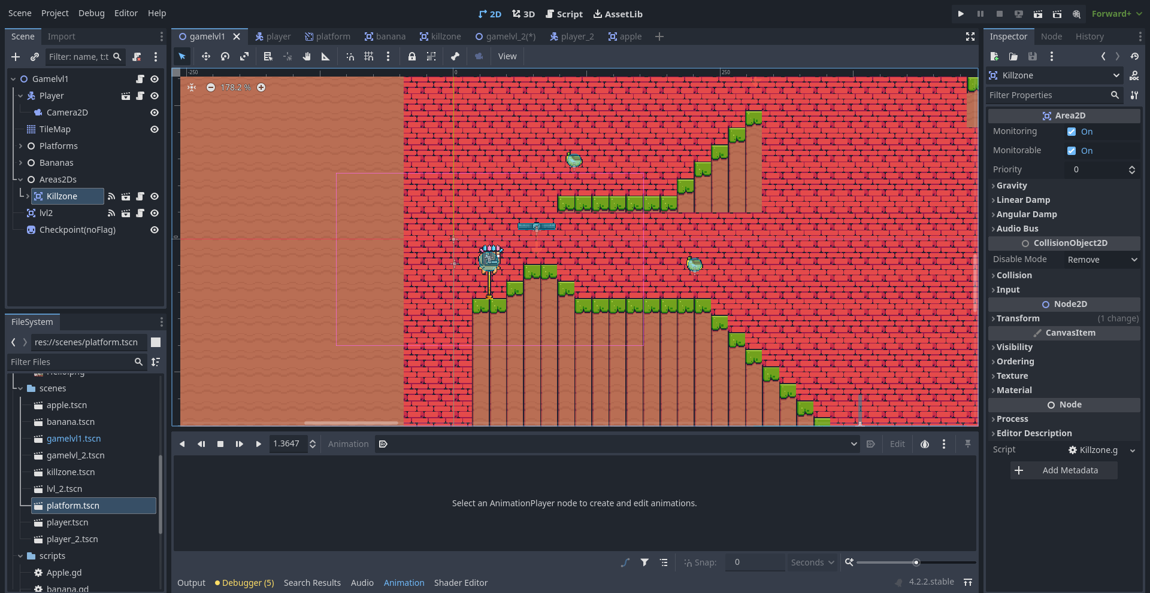Instantiate a child scene link icon
The height and width of the screenshot is (593, 1150).
[x=35, y=57]
